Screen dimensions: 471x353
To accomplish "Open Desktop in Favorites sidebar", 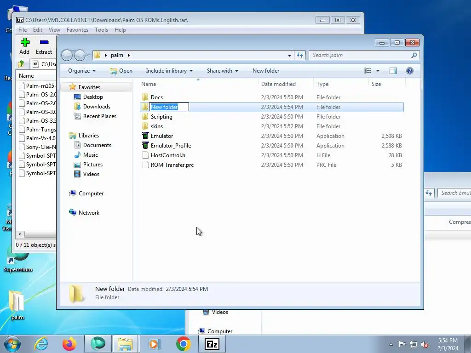I will (93, 97).
